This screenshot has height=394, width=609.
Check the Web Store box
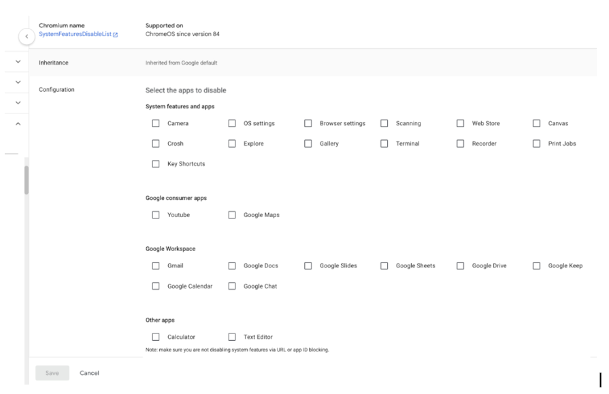click(x=460, y=123)
